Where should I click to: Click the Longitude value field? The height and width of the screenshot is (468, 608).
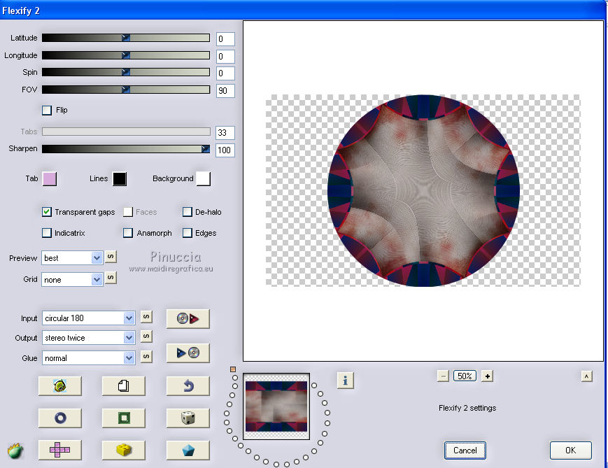(225, 56)
